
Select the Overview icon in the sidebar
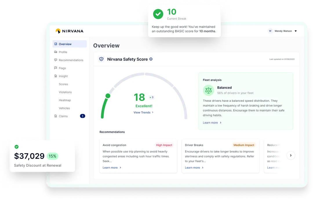point(55,44)
